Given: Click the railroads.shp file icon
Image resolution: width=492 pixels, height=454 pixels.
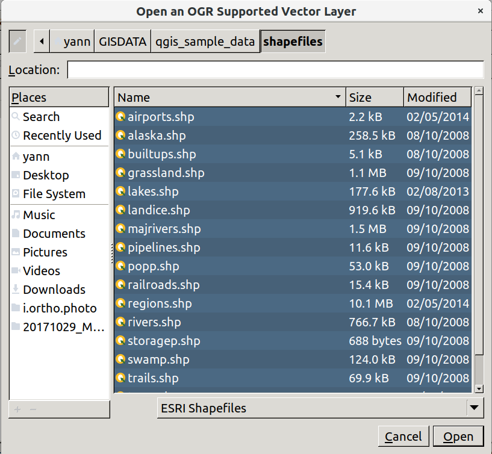Looking at the screenshot, I should click(x=120, y=285).
